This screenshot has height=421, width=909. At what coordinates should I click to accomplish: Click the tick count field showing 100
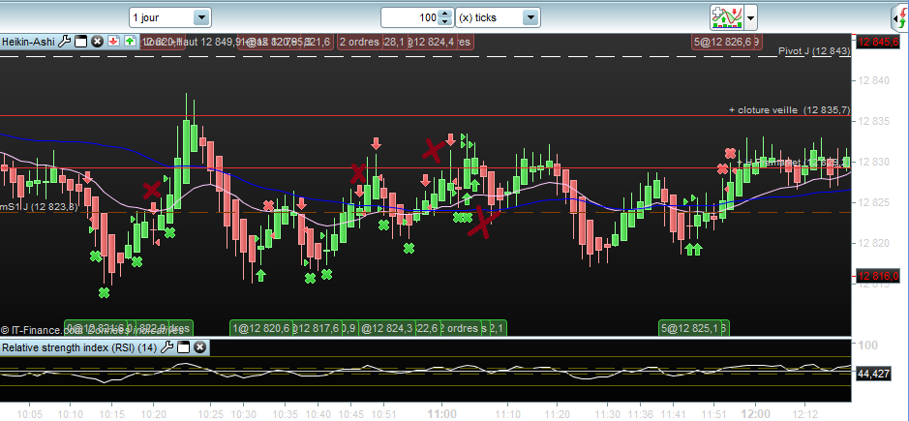pyautogui.click(x=410, y=17)
